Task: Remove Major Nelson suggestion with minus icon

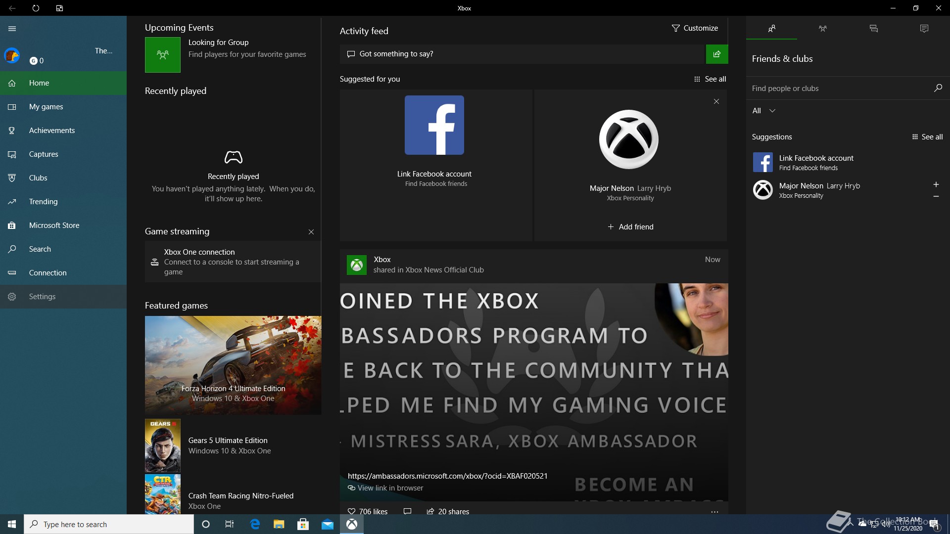Action: (936, 196)
